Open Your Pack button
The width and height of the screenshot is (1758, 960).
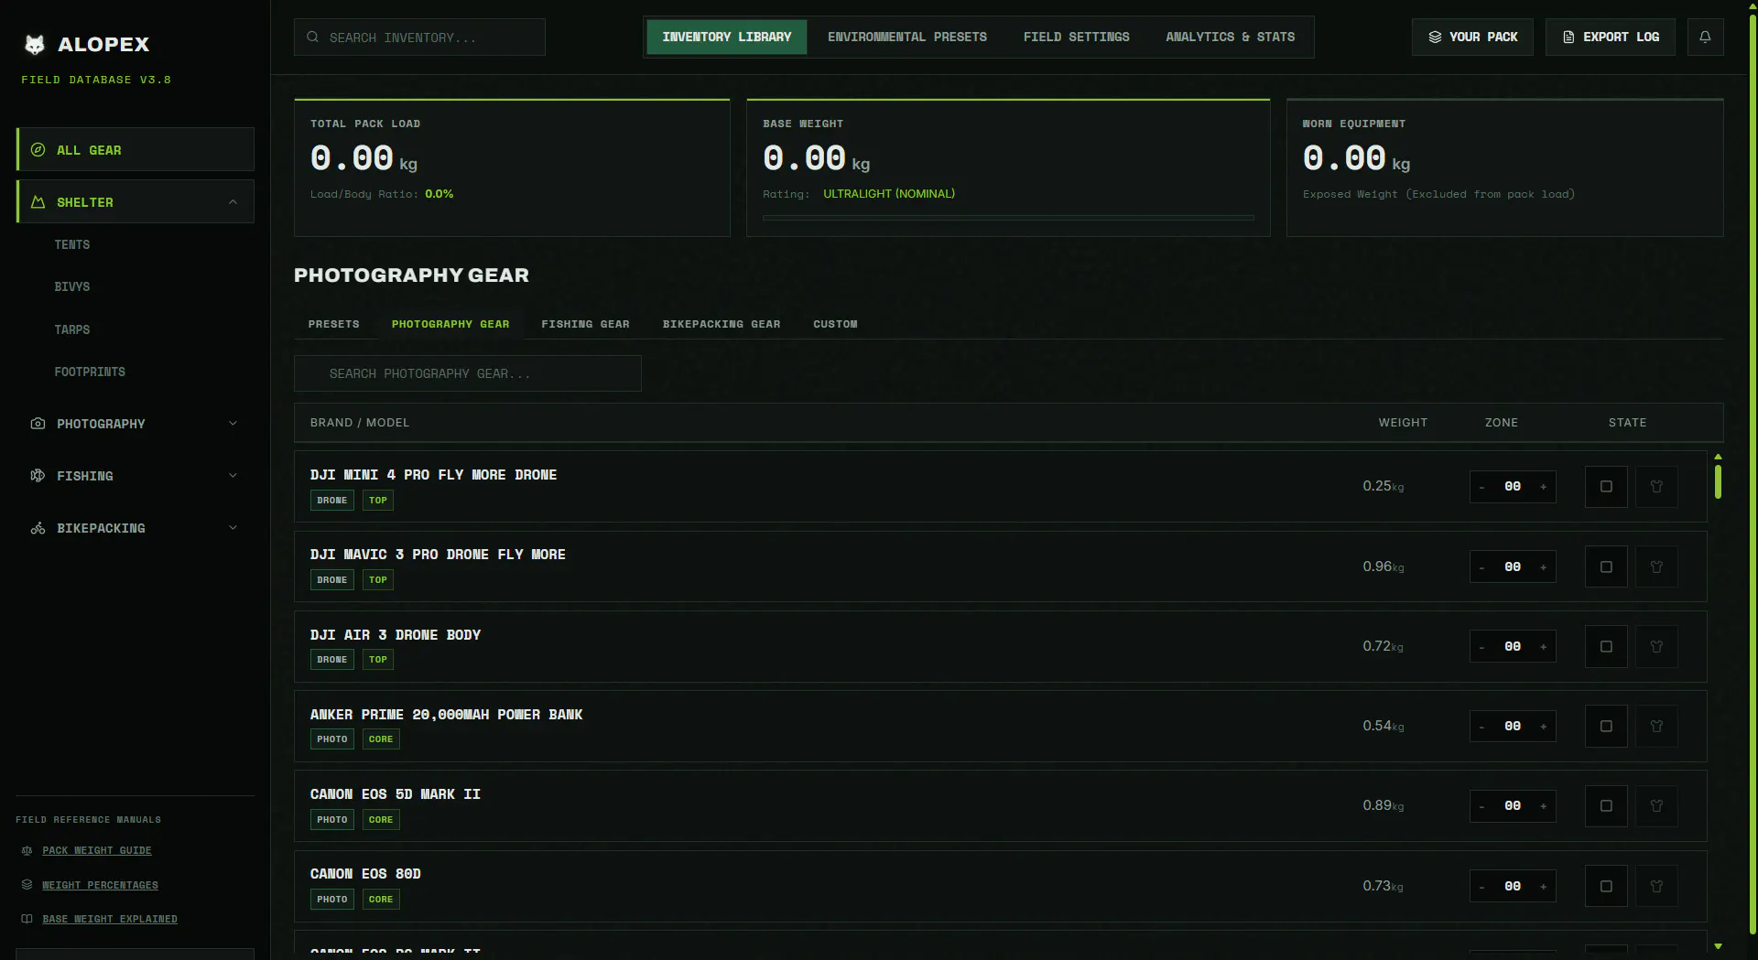1472,37
